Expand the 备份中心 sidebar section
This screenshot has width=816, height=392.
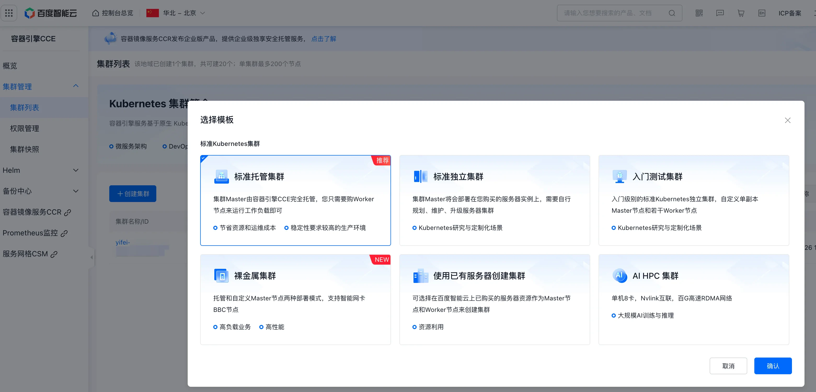tap(41, 191)
